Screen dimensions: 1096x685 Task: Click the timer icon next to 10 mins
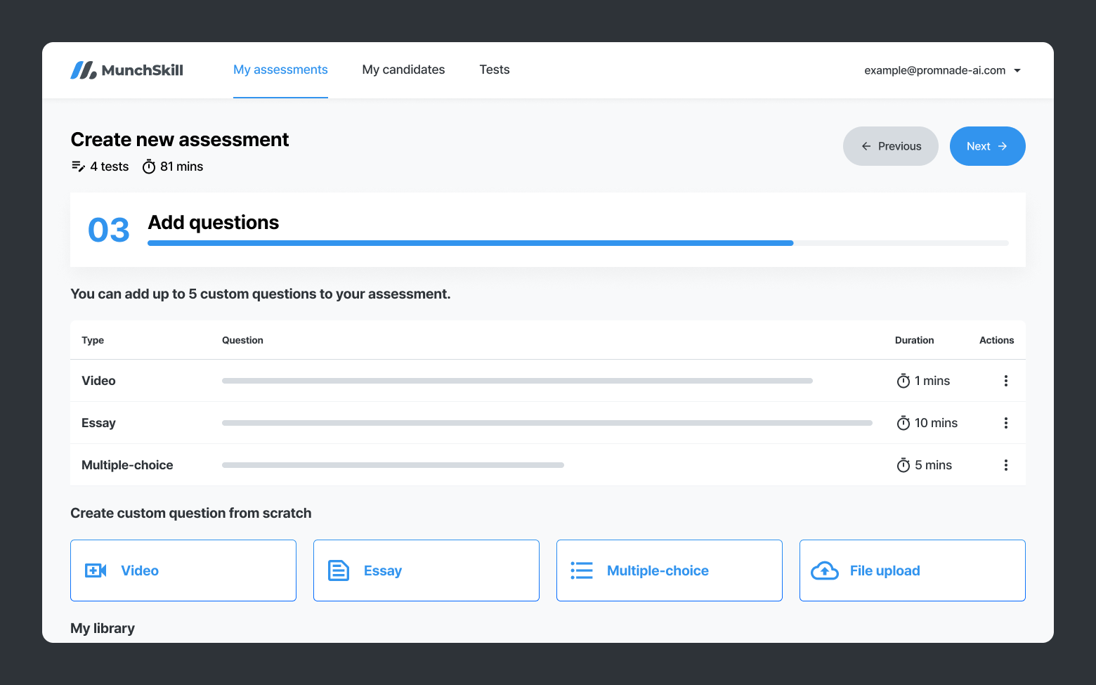click(x=903, y=423)
